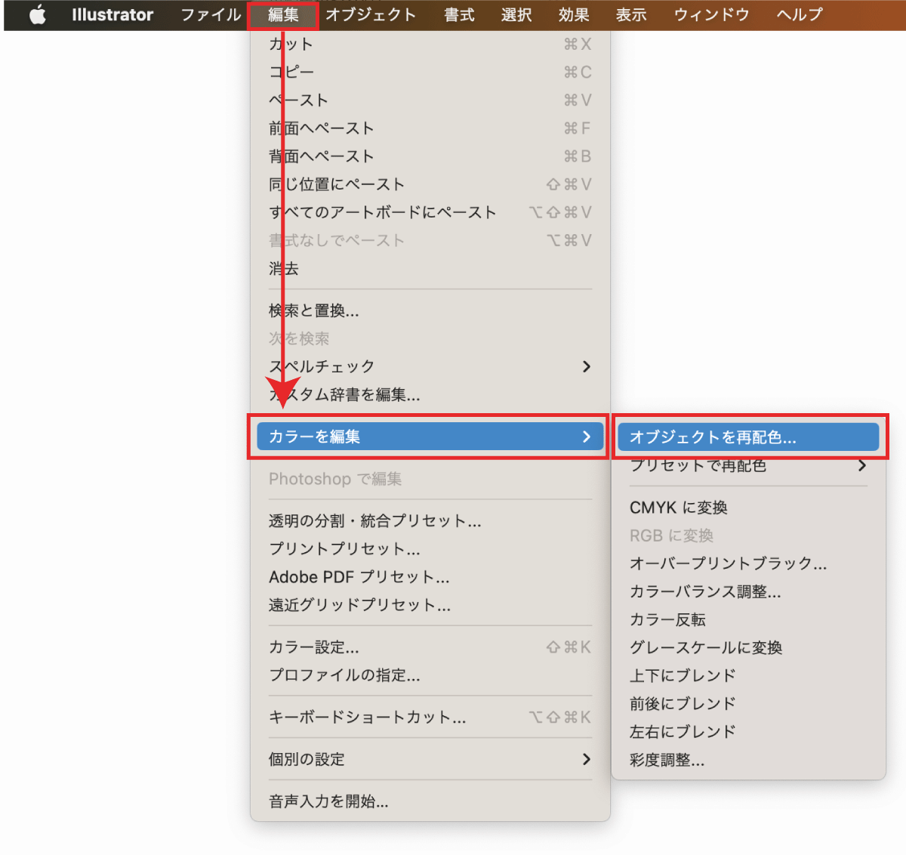Screen dimensions: 906x855
Task: Choose グレースケールに変換
Action: click(748, 647)
